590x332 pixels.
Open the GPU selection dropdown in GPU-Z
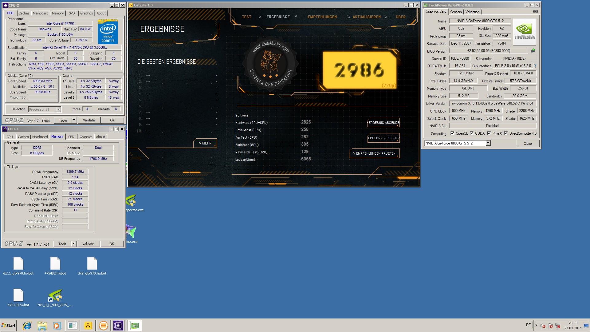click(x=488, y=143)
